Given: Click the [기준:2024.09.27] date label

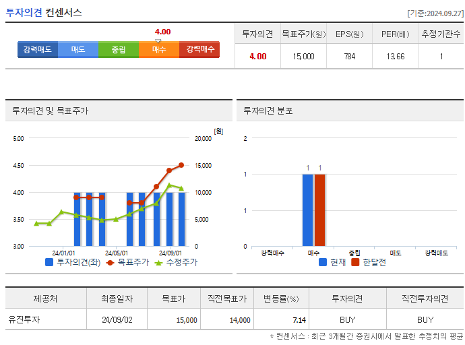Looking at the screenshot, I should pos(435,13).
